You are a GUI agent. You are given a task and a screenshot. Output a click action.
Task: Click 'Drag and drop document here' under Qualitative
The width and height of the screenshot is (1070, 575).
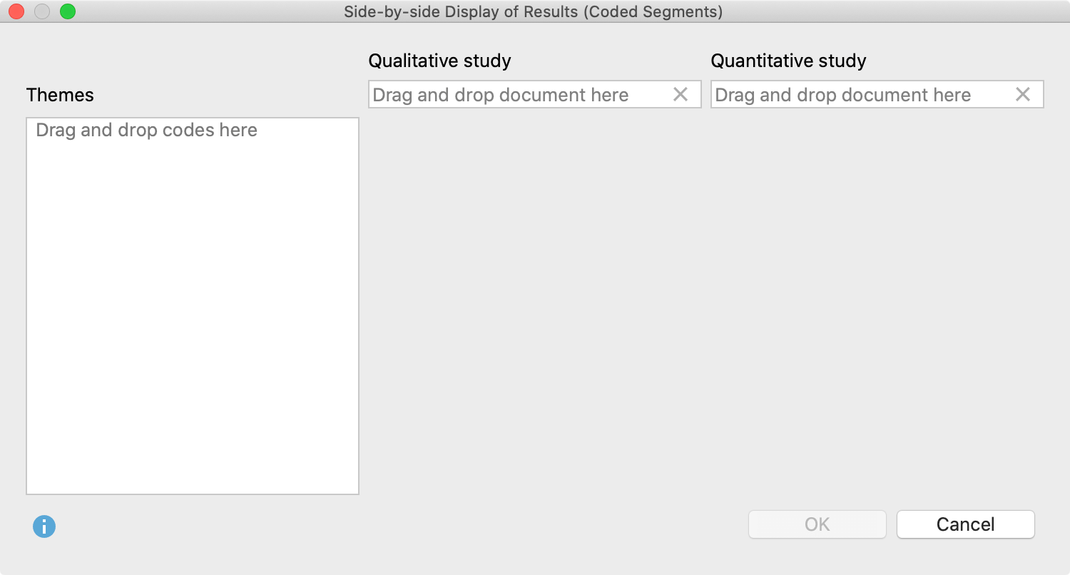(501, 95)
